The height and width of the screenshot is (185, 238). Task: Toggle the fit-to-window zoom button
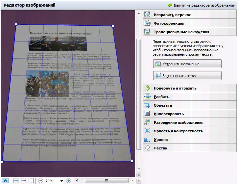point(16,181)
